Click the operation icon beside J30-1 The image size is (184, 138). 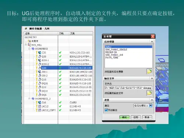tap(40, 72)
